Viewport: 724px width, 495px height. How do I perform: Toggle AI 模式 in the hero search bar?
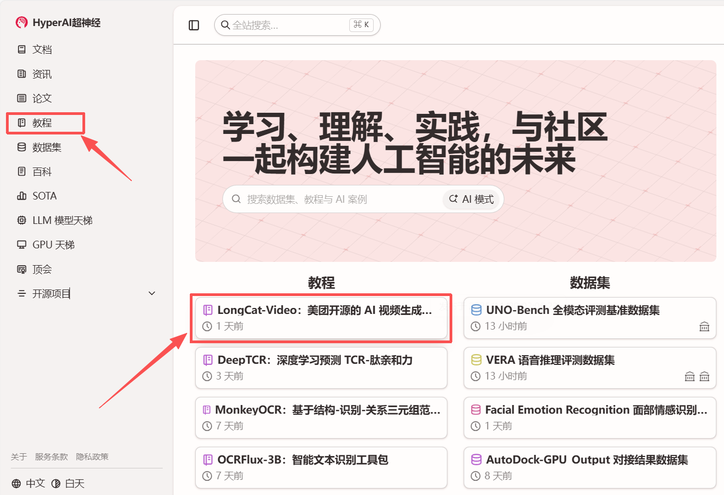[471, 199]
